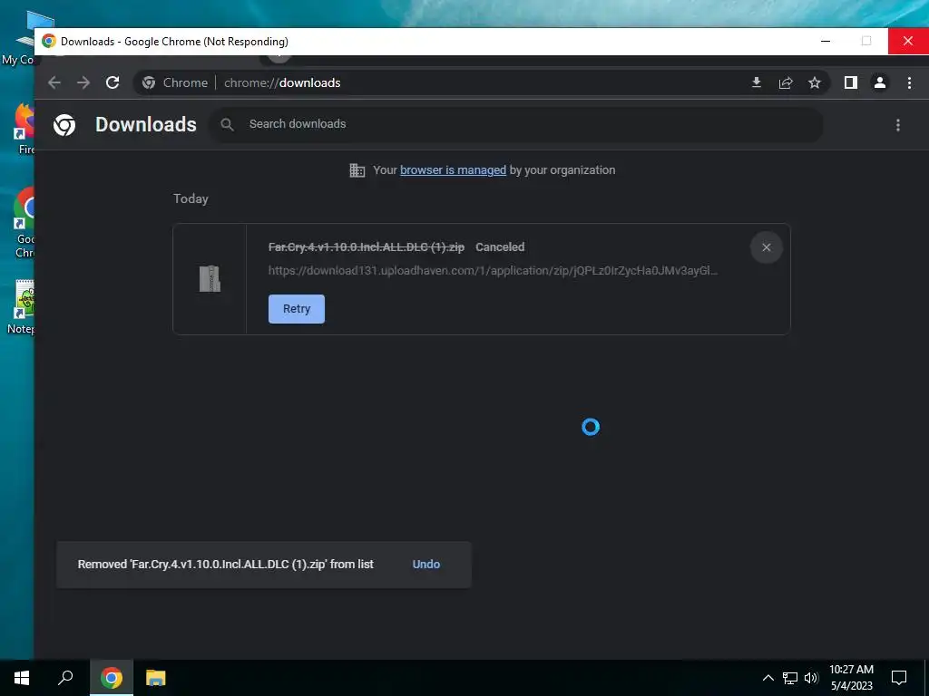Click the Far.Cry.4 zip file name

tap(367, 246)
